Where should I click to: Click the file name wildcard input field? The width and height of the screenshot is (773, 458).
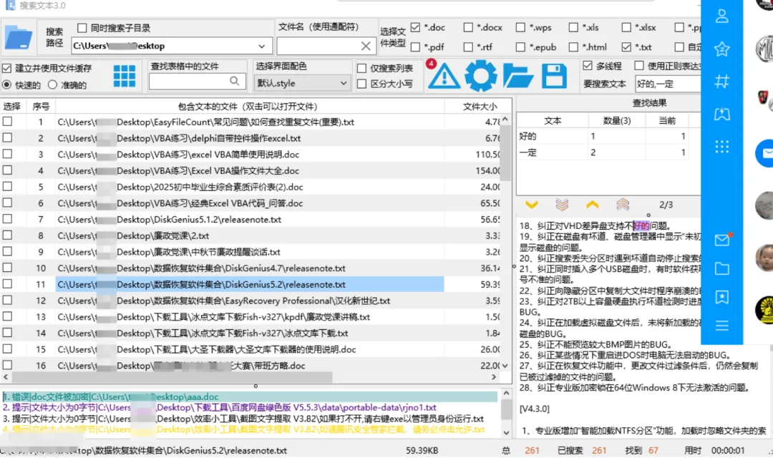click(318, 46)
